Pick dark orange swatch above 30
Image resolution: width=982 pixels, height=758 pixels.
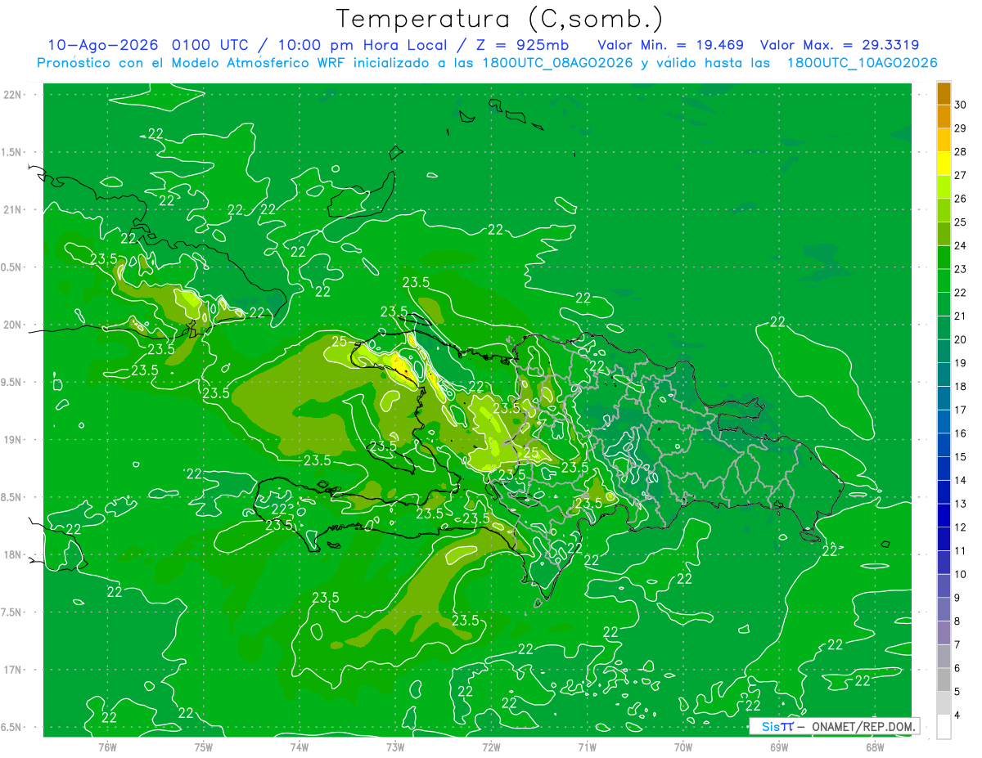(944, 92)
